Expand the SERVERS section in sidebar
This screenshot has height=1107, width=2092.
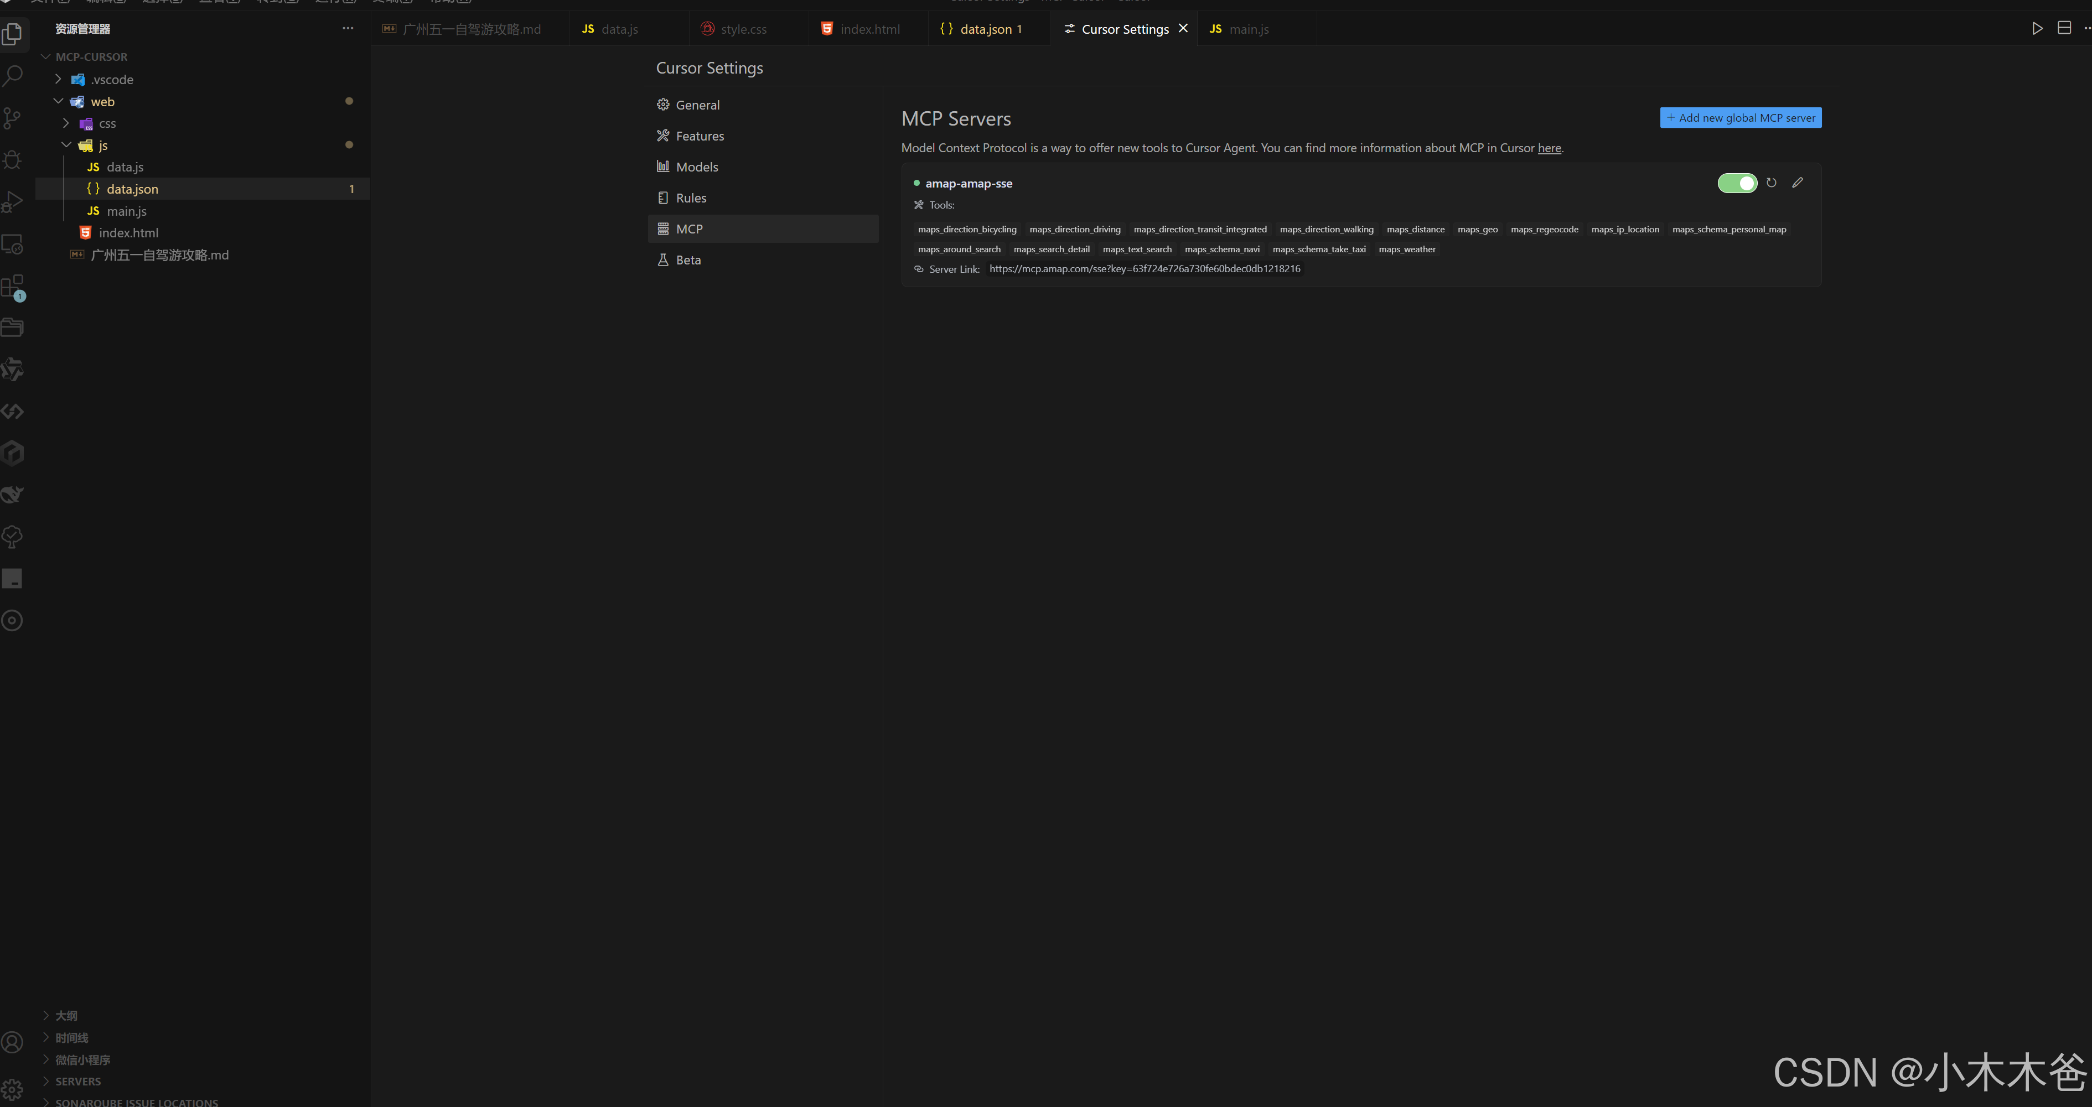click(78, 1081)
